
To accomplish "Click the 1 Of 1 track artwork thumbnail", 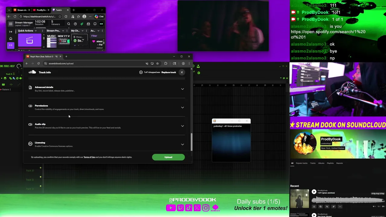I will point(299,199).
